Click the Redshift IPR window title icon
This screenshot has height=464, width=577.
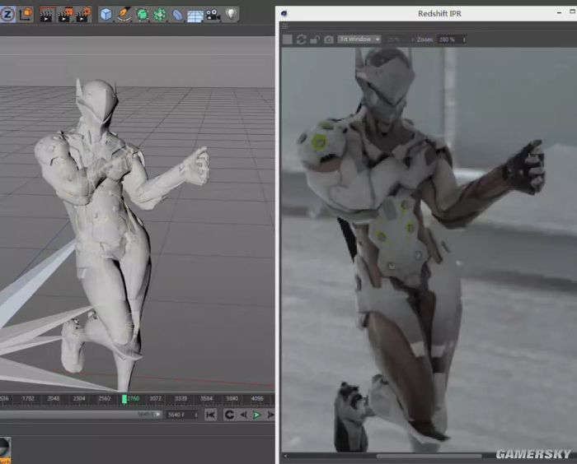pyautogui.click(x=284, y=14)
